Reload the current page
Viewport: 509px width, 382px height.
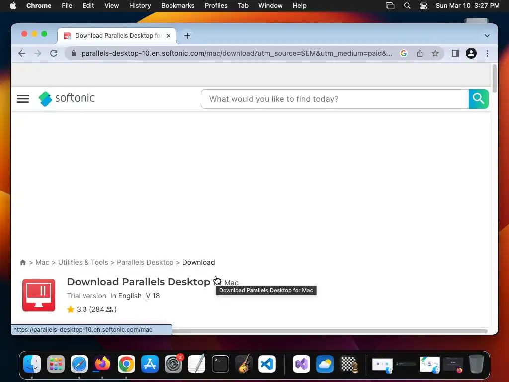click(54, 53)
